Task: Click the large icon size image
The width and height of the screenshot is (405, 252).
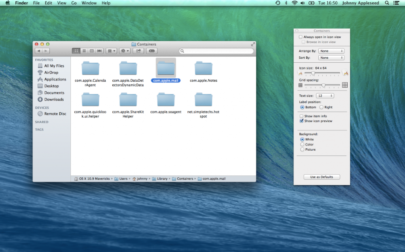Action: [345, 73]
